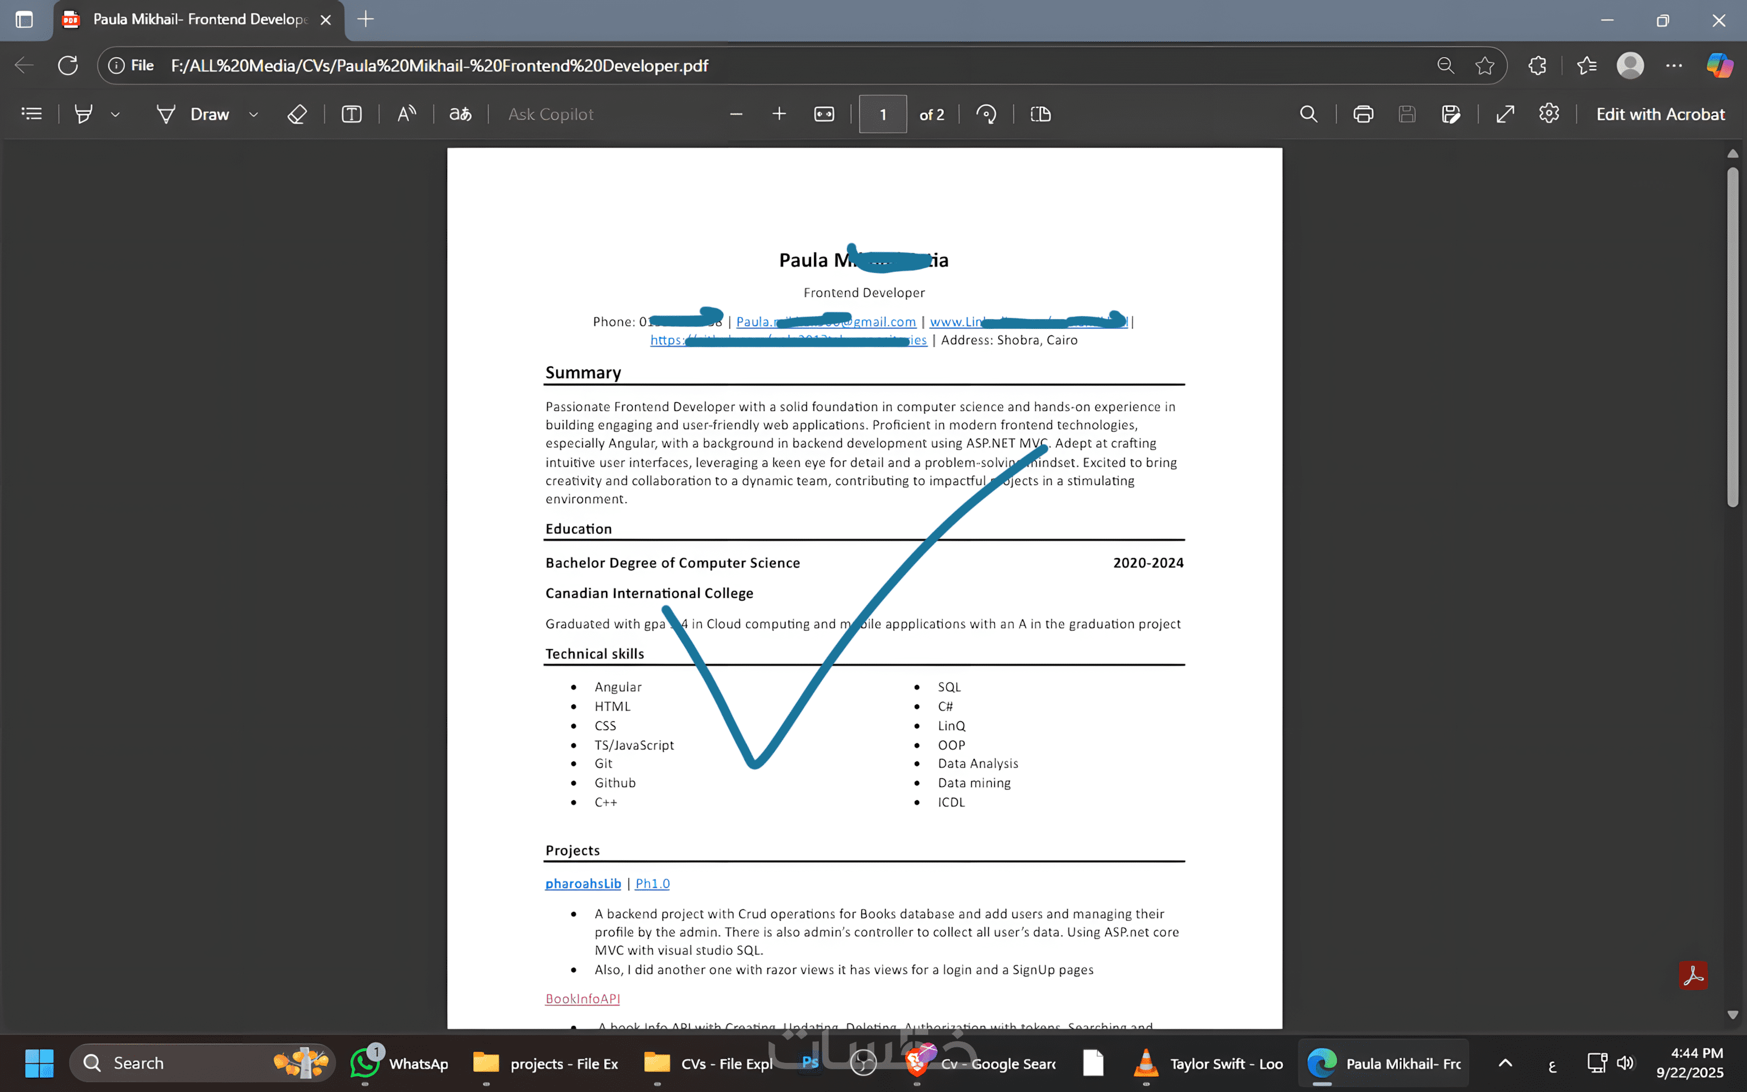This screenshot has width=1747, height=1092.
Task: Click Edit with Acrobat button
Action: pyautogui.click(x=1660, y=114)
